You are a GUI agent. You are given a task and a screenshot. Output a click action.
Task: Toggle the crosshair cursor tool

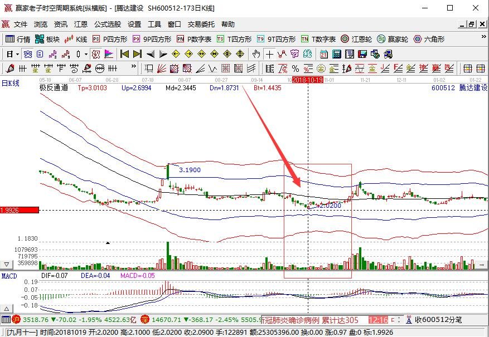269,54
